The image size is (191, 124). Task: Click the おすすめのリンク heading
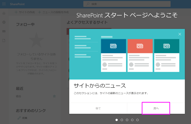[x=31, y=111]
